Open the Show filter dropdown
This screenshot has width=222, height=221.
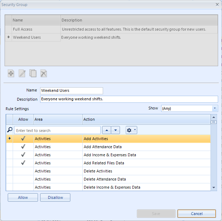point(215,108)
